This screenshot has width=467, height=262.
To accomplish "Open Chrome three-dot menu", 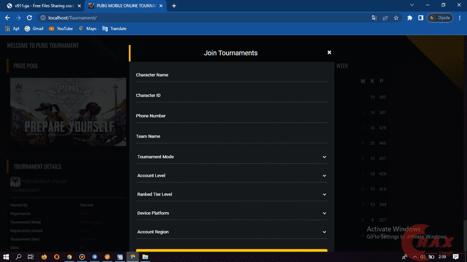I will coord(460,18).
